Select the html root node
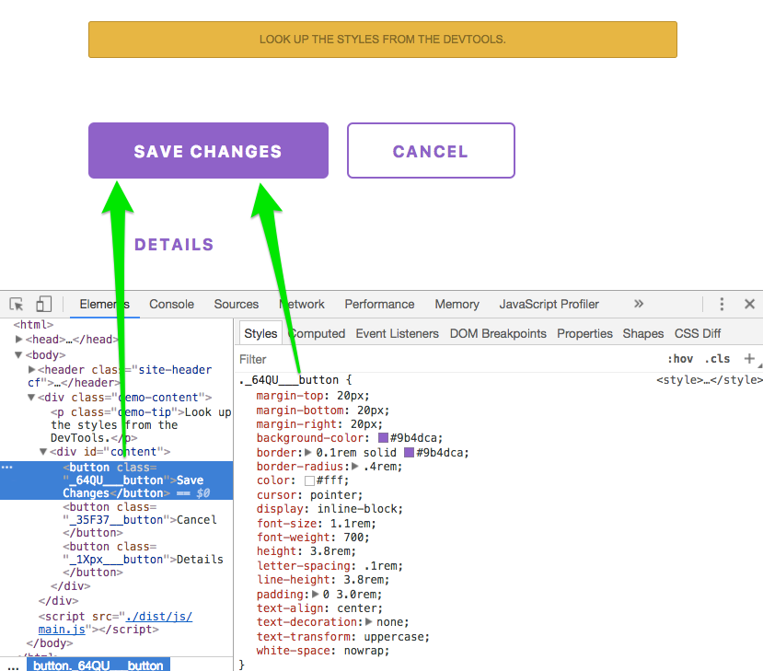The width and height of the screenshot is (763, 671). pos(33,325)
